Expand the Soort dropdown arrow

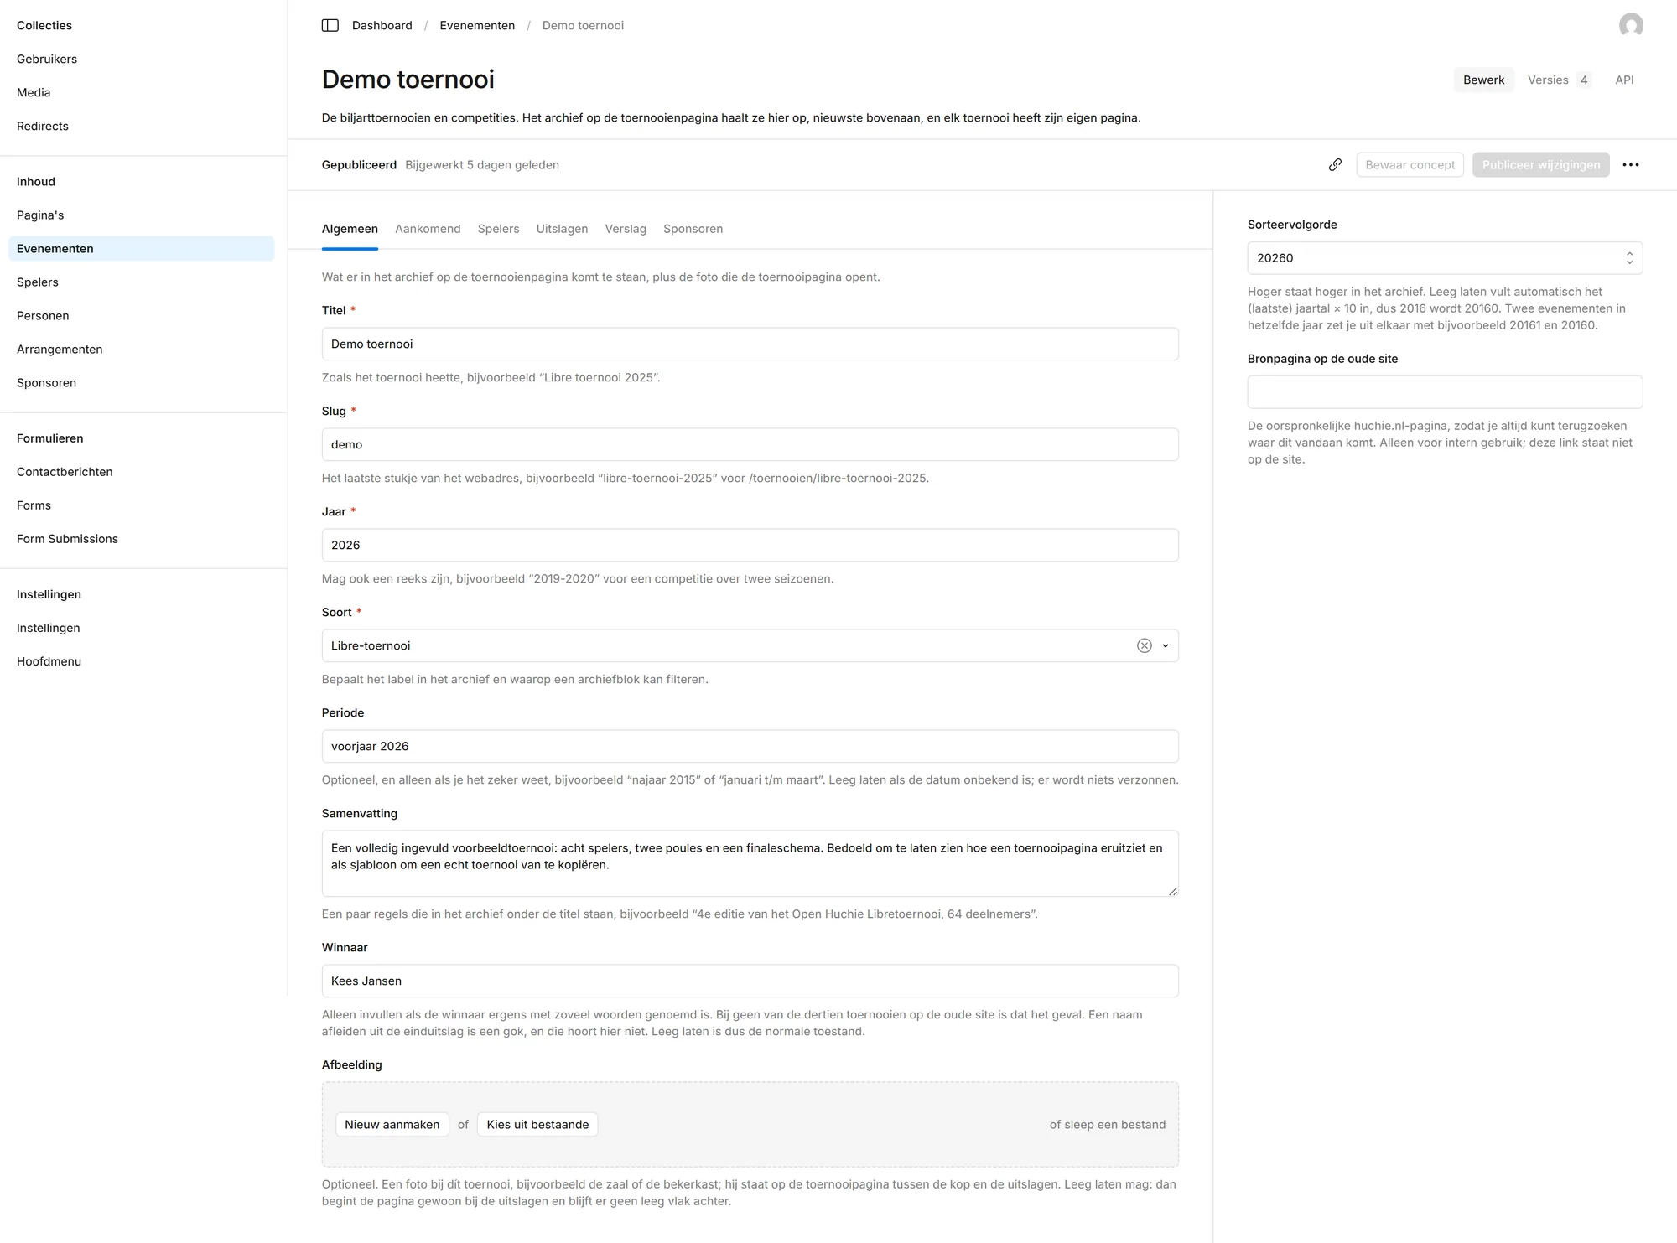(x=1166, y=645)
